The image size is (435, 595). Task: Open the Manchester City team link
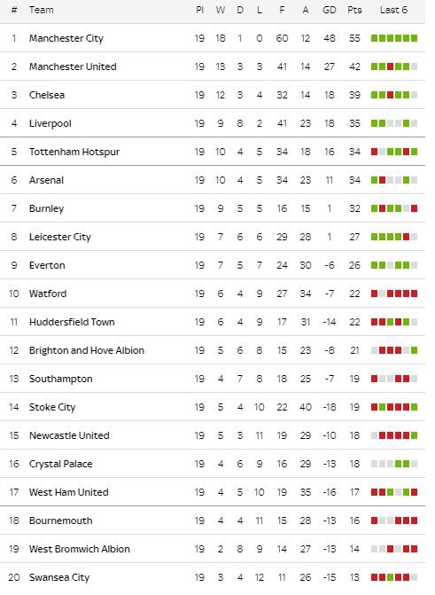click(66, 38)
